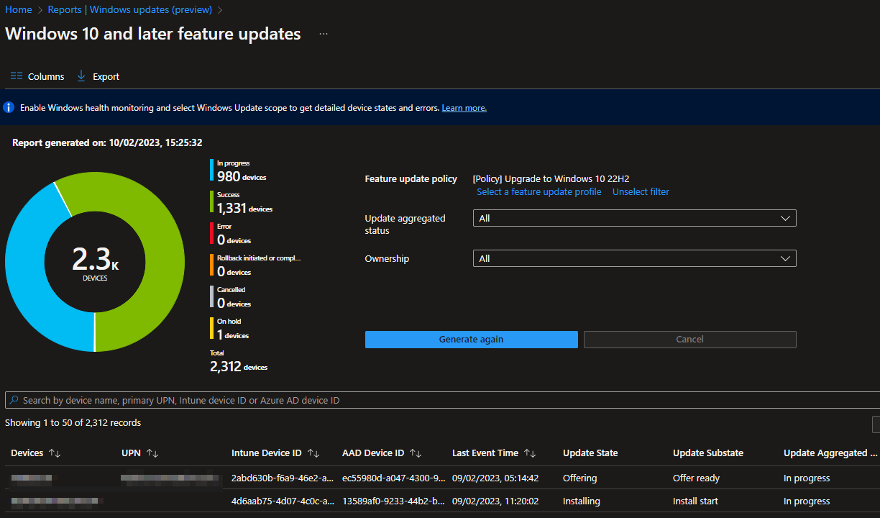Click the Cancel button
Viewport: 880px width, 518px height.
pyautogui.click(x=690, y=340)
